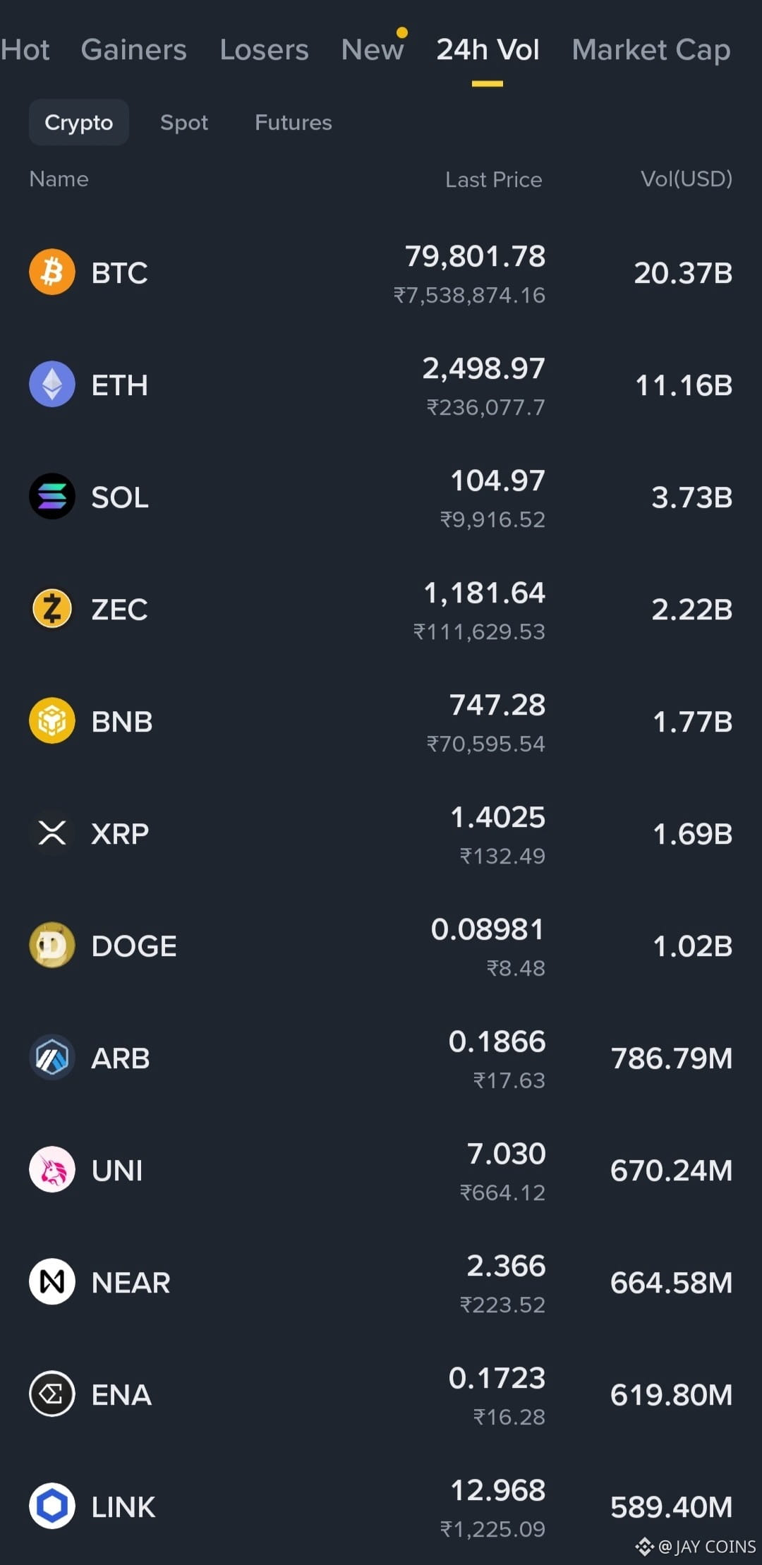
Task: Tap the Uniswap UNI unicorn icon
Action: click(x=52, y=1169)
